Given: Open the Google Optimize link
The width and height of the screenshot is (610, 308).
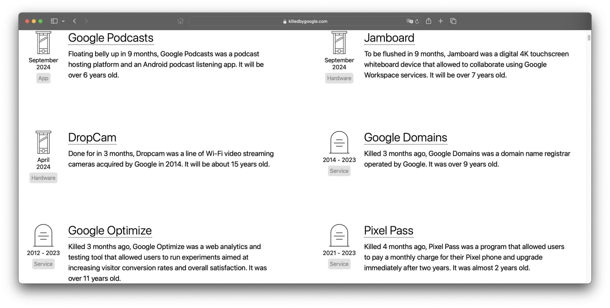Looking at the screenshot, I should [110, 231].
